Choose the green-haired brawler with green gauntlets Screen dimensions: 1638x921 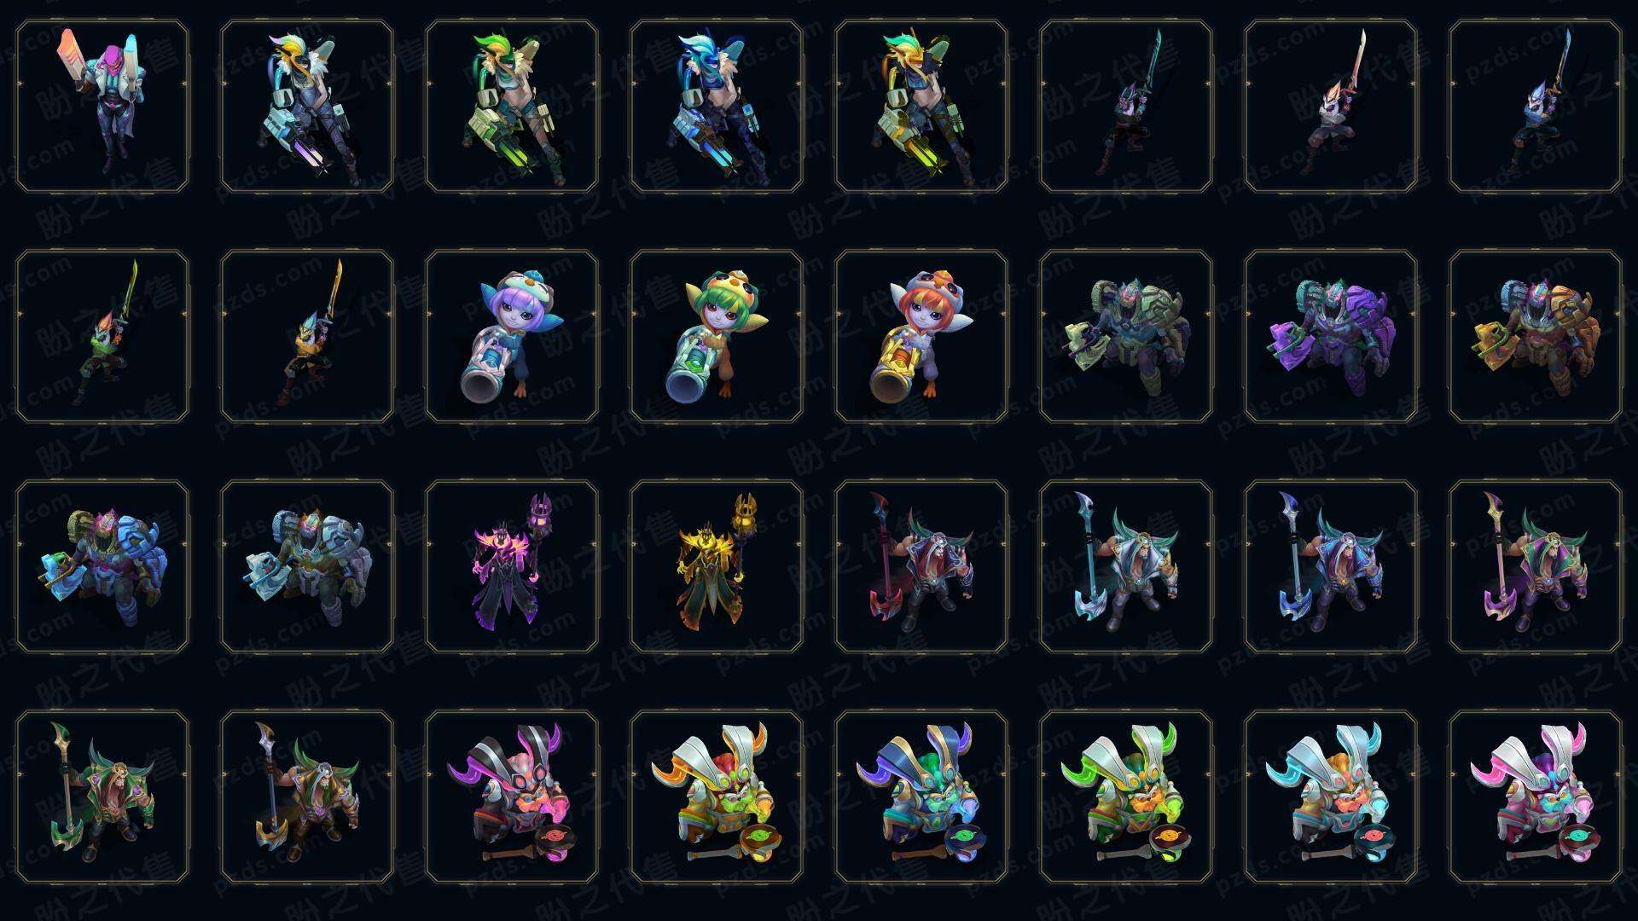pos(512,106)
